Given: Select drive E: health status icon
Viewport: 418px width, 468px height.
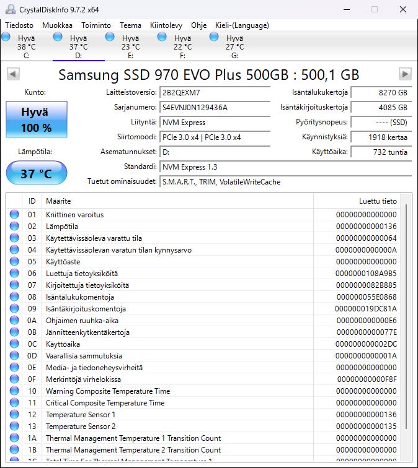Looking at the screenshot, I should click(110, 37).
